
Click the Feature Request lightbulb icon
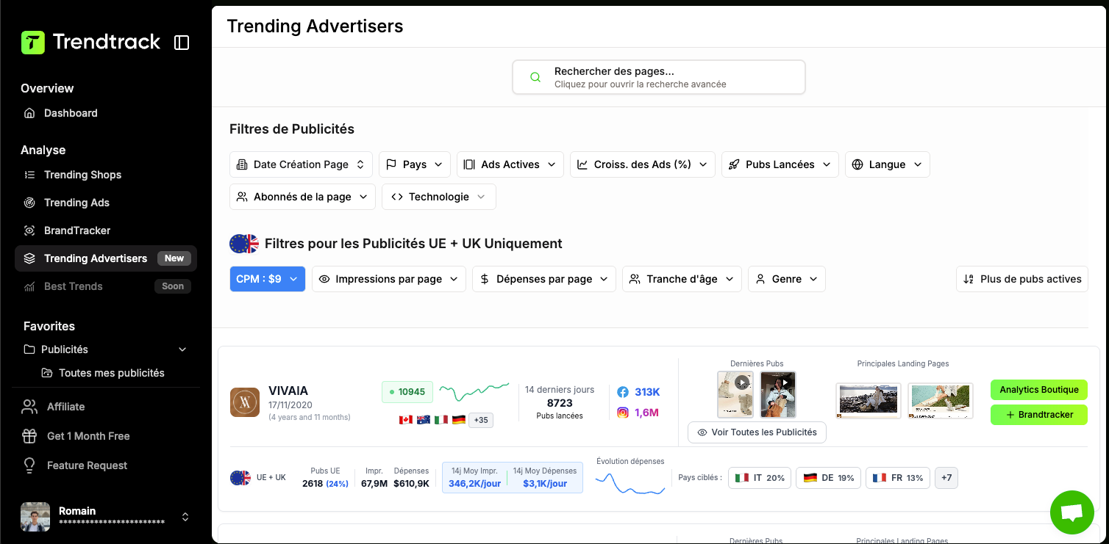tap(29, 465)
